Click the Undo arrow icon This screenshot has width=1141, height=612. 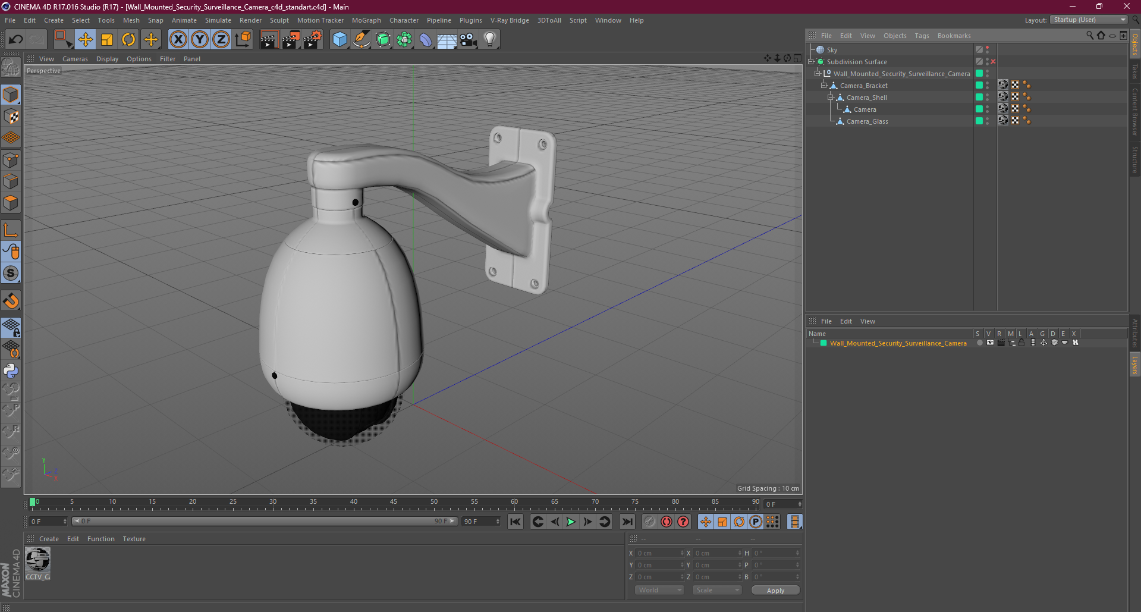point(15,40)
